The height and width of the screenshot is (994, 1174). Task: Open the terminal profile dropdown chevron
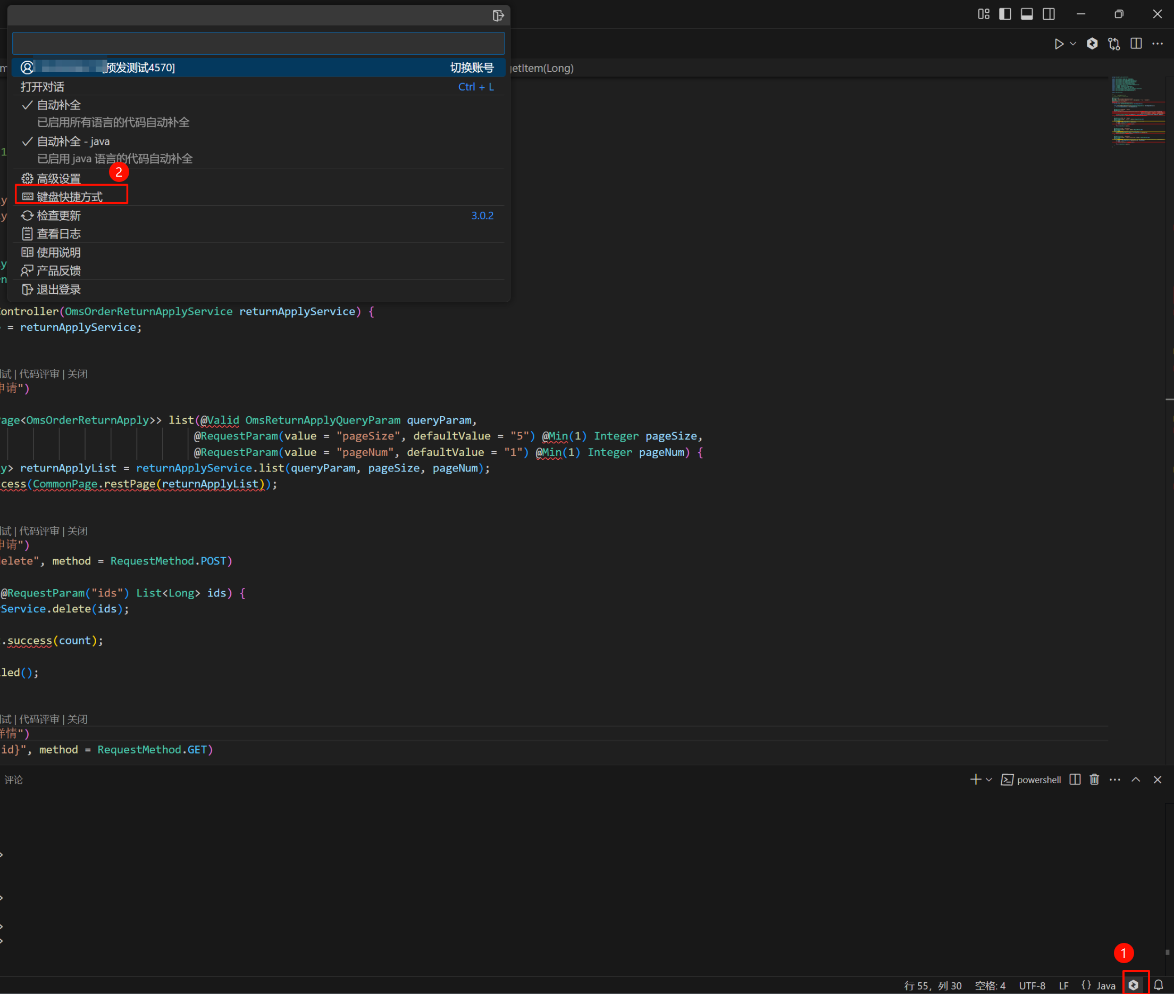coord(989,780)
